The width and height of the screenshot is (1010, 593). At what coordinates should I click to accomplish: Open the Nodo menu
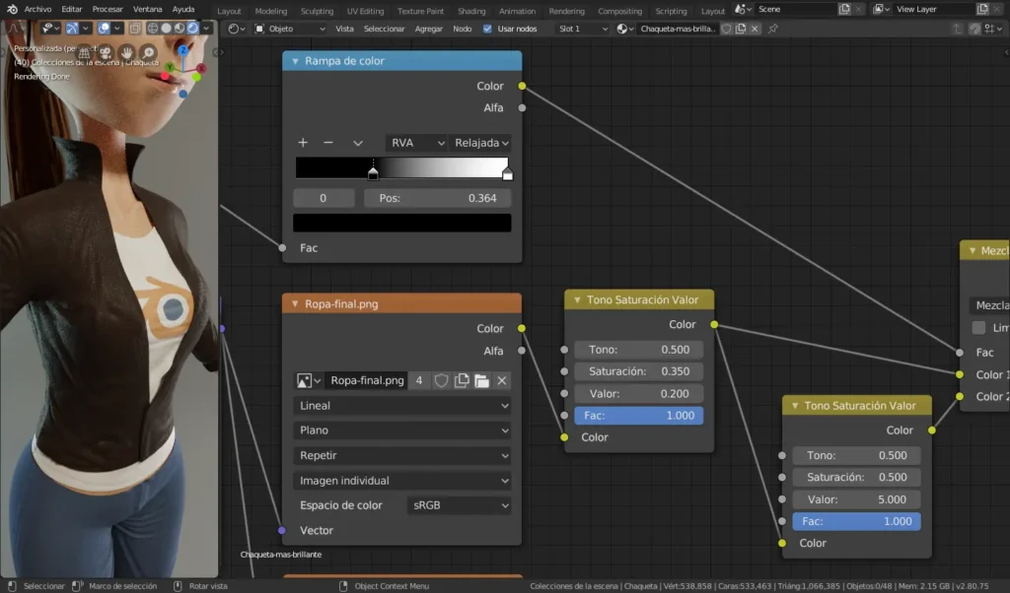[462, 29]
